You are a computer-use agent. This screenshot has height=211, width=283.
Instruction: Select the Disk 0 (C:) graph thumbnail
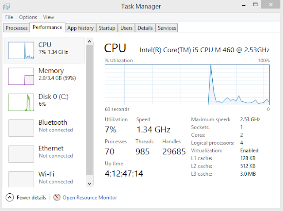[21, 102]
